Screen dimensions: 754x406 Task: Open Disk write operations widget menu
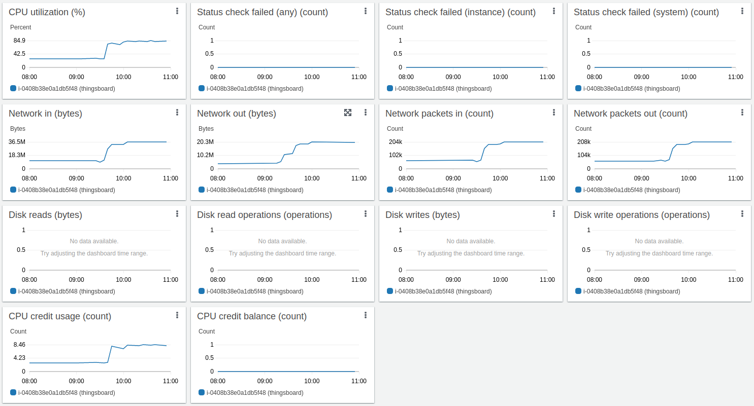click(742, 214)
